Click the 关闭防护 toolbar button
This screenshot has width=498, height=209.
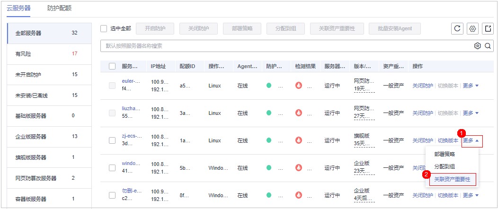[x=198, y=28]
